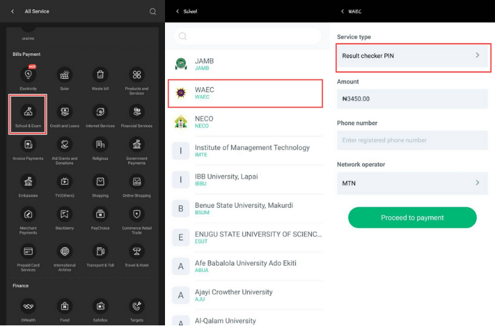495x326 pixels.
Task: Open the Embassies payment icon
Action: tap(28, 185)
